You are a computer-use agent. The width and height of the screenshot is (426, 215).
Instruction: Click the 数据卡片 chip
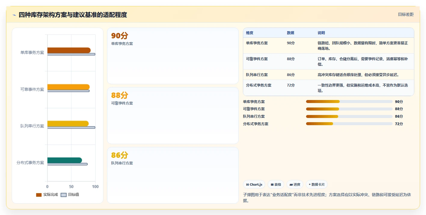click(x=317, y=184)
